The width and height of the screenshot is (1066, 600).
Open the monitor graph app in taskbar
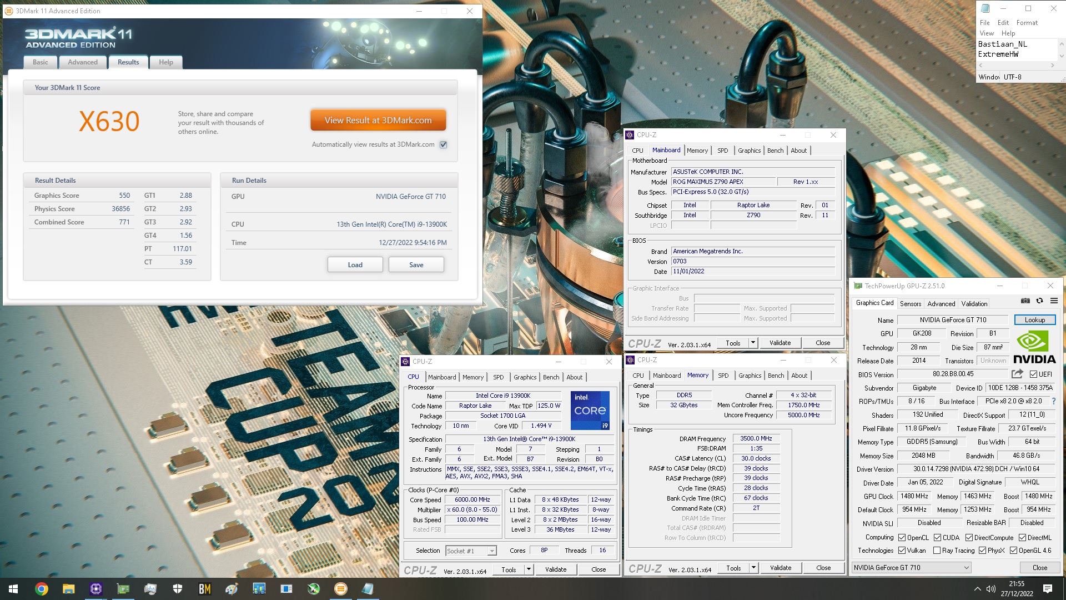(150, 589)
